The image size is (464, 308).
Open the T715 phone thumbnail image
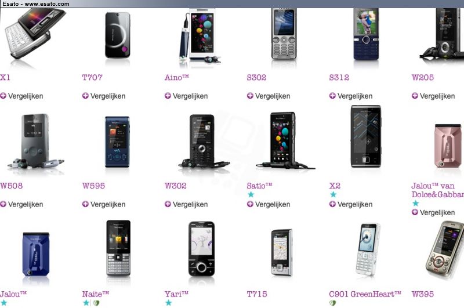click(x=282, y=252)
